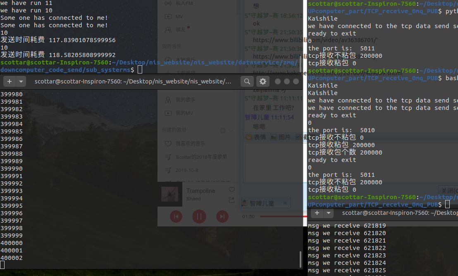Pause the currently playing song
458x276 pixels.
199,217
